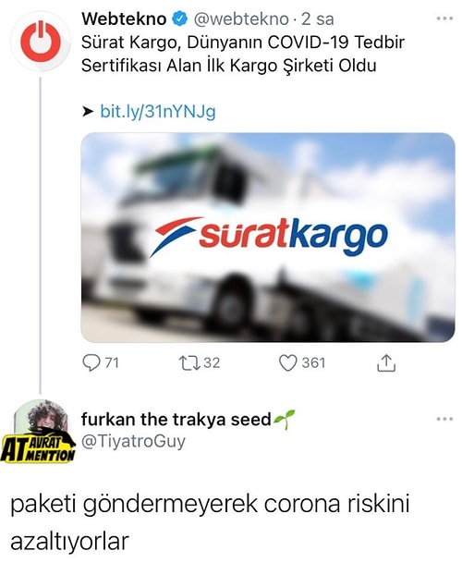Click the reply text about corona riskini
The image size is (462, 575).
tap(210, 522)
